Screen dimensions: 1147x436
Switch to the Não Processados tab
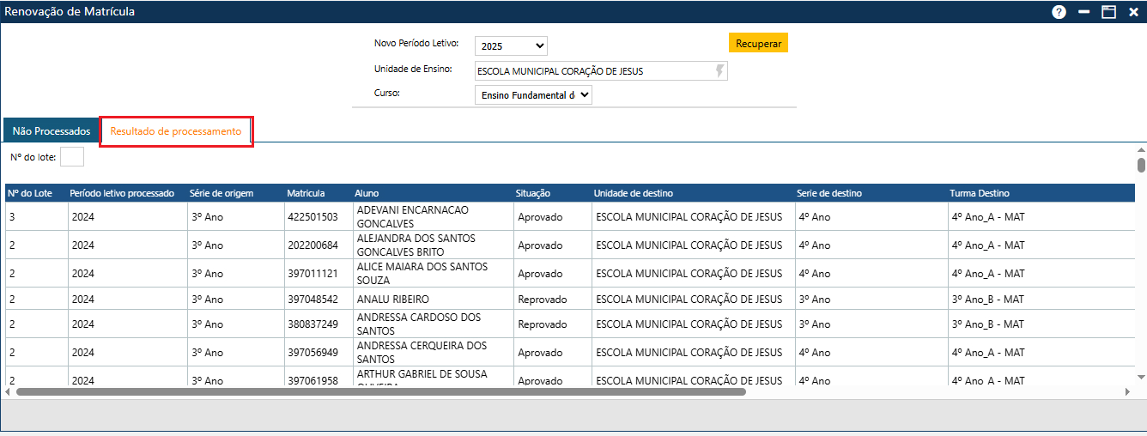(x=52, y=131)
